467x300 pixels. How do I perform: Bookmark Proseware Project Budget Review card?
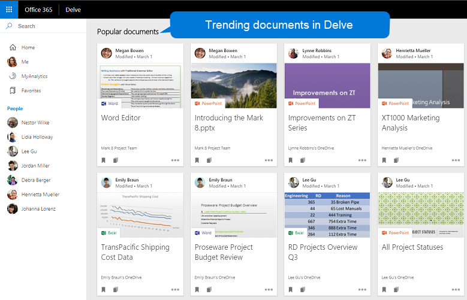point(197,290)
